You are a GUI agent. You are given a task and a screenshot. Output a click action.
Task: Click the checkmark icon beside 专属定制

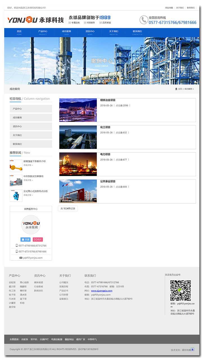point(70,22)
